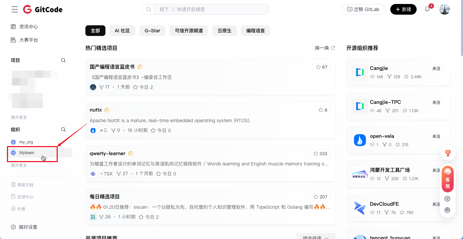Open the hamburger navigation menu
Screen dimensions: 463x239
tap(15, 9)
